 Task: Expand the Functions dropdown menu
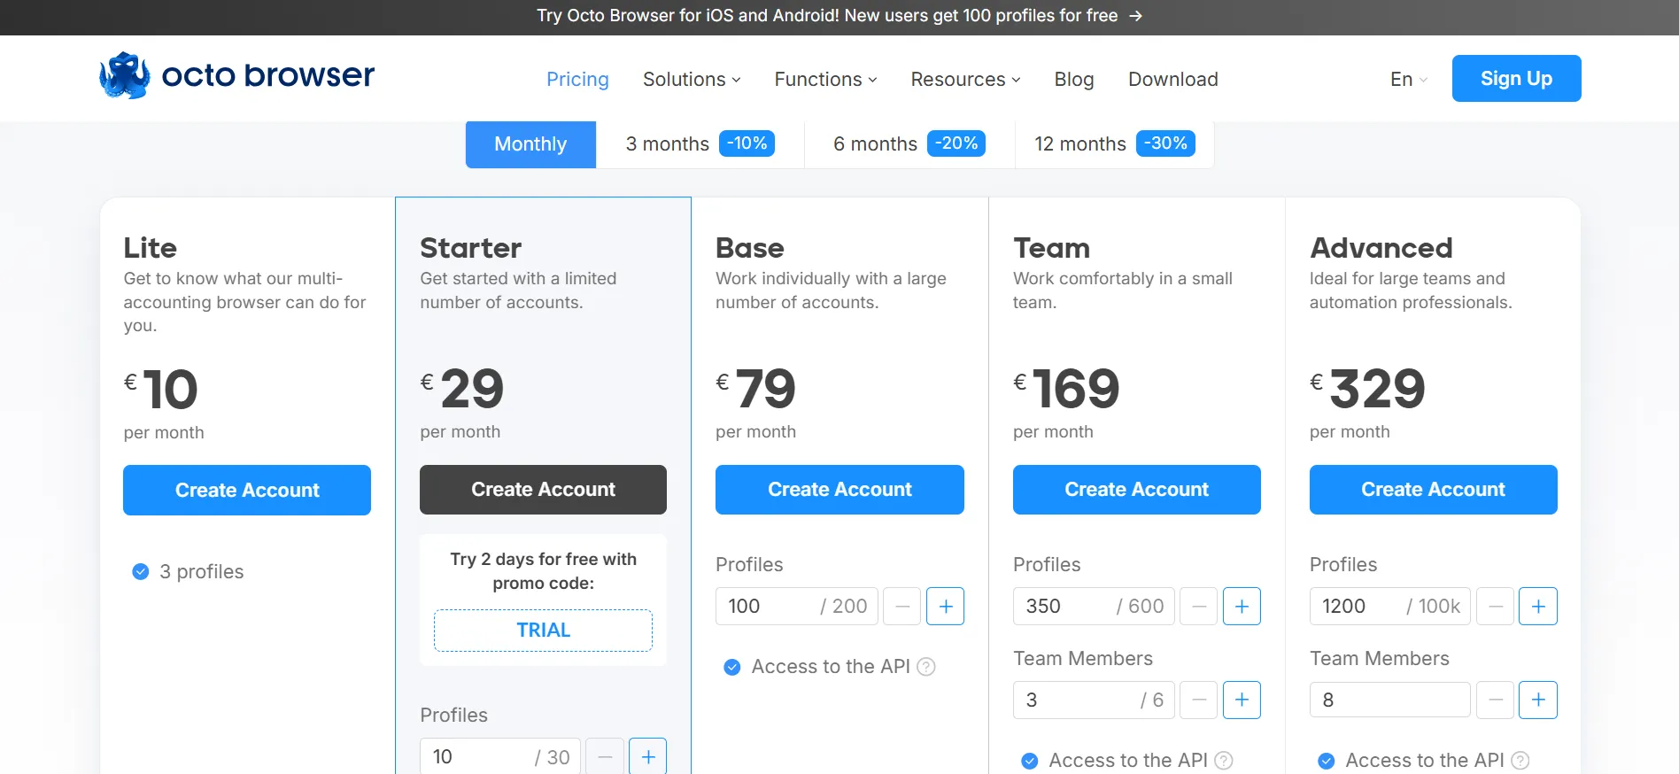click(826, 80)
